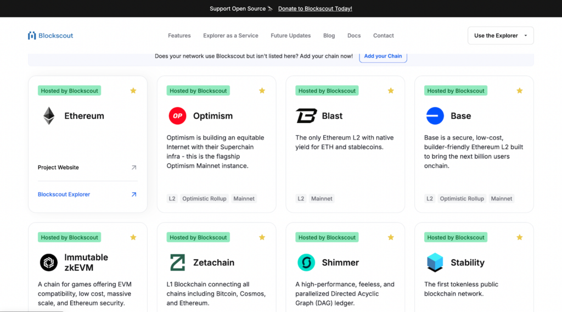Toggle the star on Zetachain card
This screenshot has width=562, height=312.
tap(262, 237)
